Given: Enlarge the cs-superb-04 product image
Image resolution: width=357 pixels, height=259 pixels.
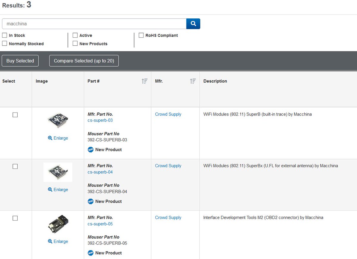Looking at the screenshot, I should tap(58, 190).
